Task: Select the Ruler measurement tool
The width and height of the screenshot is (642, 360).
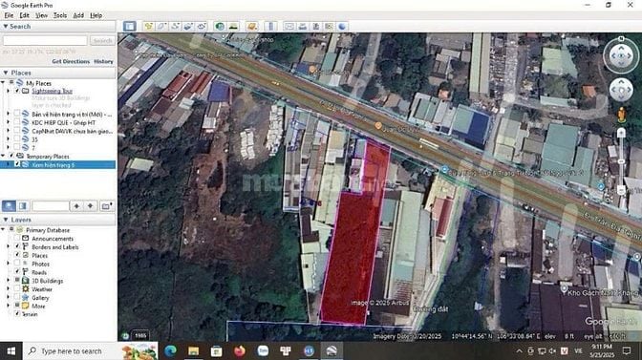Action: 270,27
